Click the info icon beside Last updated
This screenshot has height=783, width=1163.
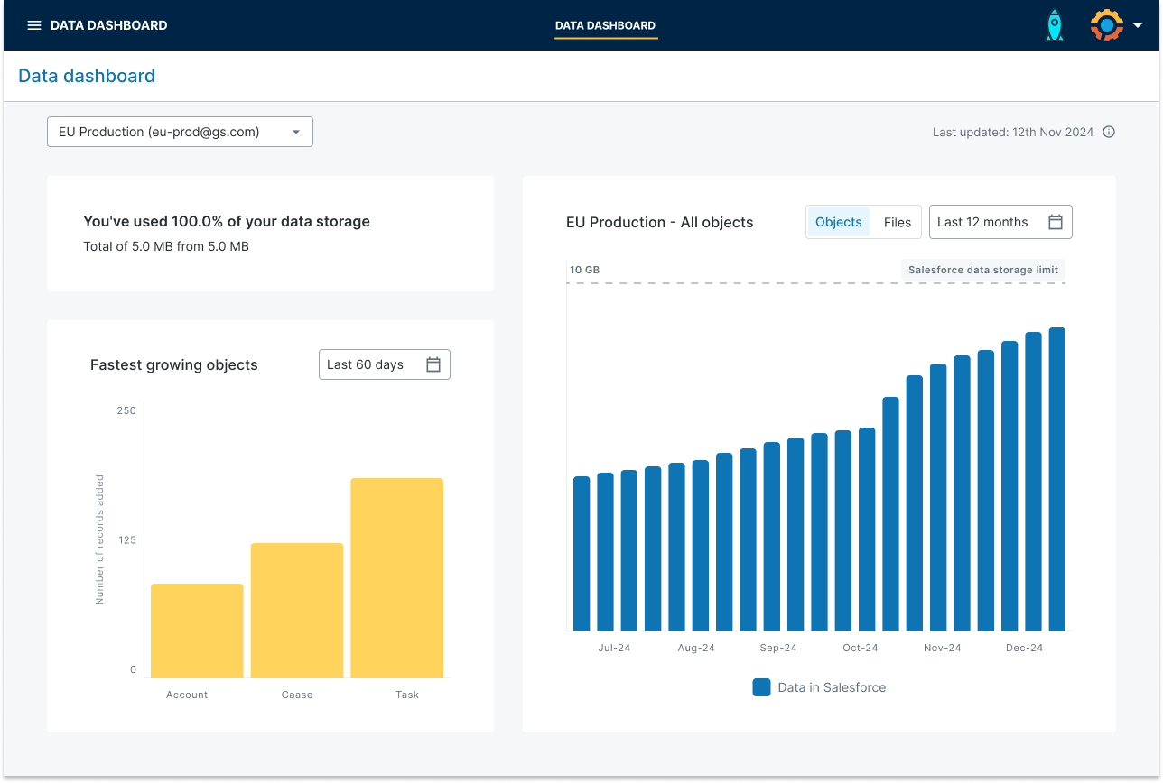(1109, 132)
